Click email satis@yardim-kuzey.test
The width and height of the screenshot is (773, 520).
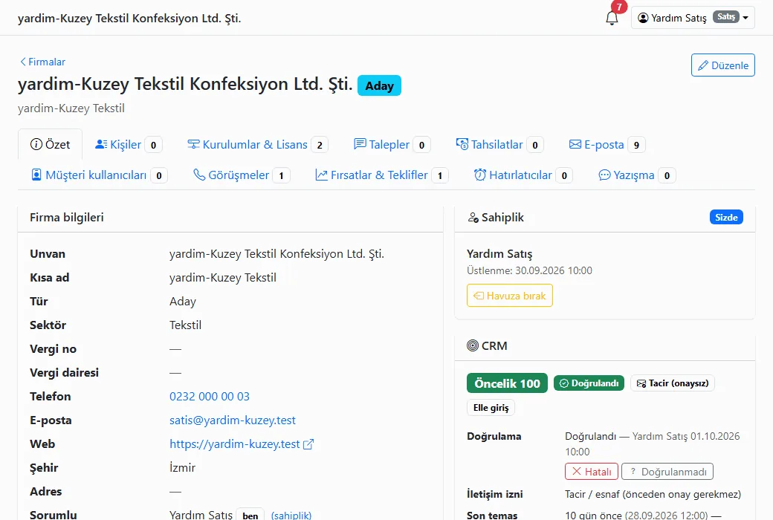pyautogui.click(x=233, y=420)
